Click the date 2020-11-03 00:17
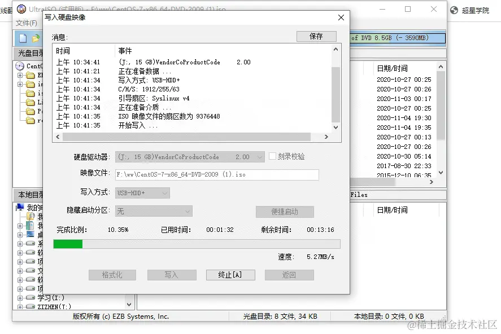The image size is (501, 334). point(404,99)
